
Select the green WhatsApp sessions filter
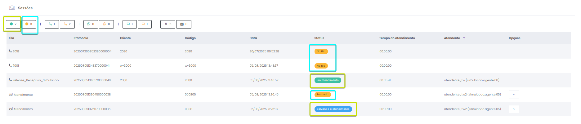[x=91, y=24]
